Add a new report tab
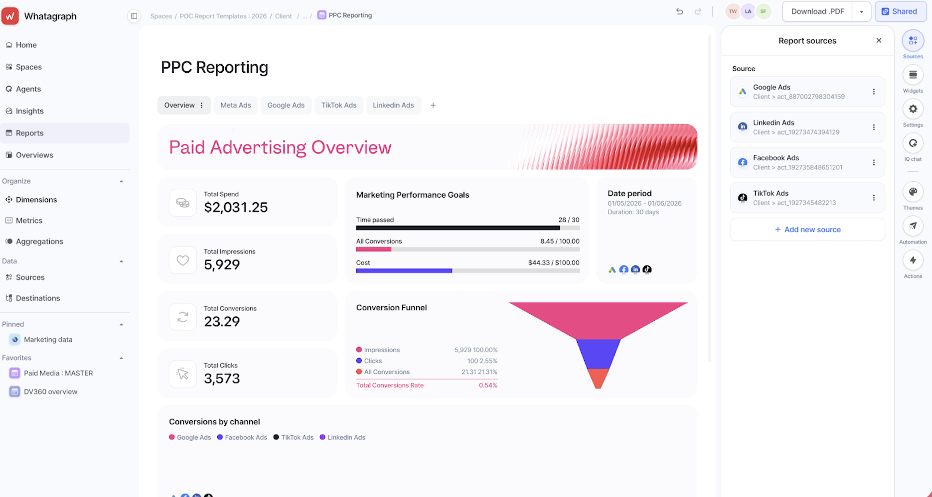Screen dimensions: 932x497 (433, 105)
